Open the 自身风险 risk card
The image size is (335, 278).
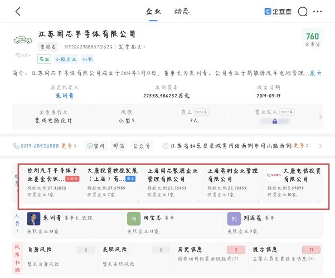[61, 257]
